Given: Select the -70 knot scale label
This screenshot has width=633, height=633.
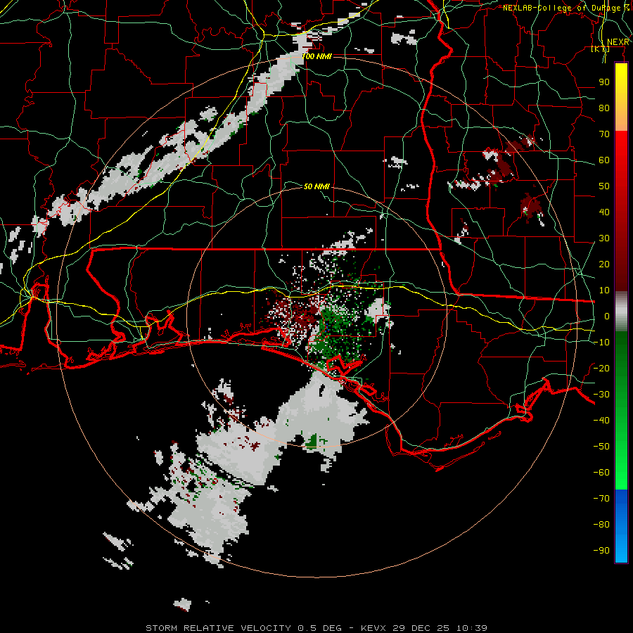Looking at the screenshot, I should click(601, 498).
